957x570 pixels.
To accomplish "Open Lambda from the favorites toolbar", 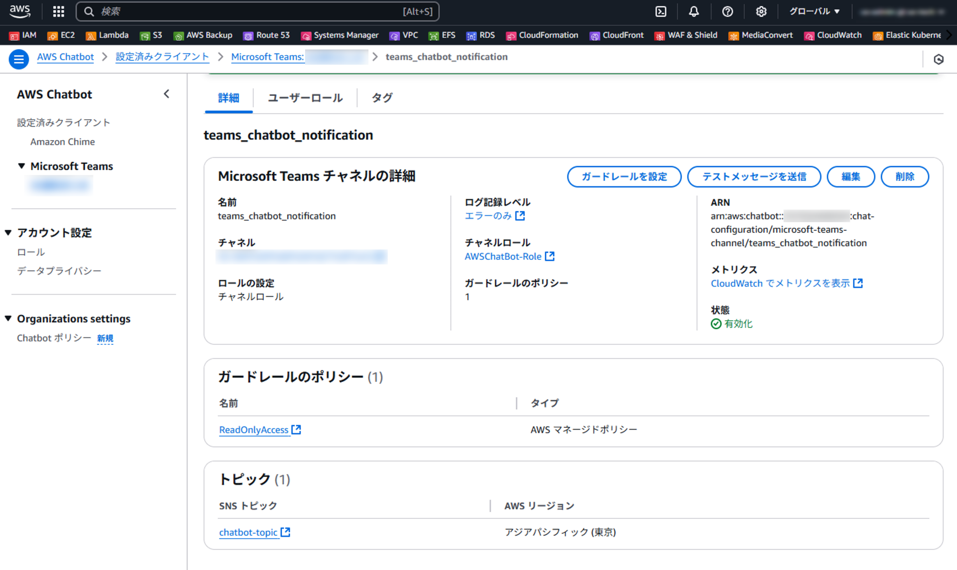I will tap(107, 35).
